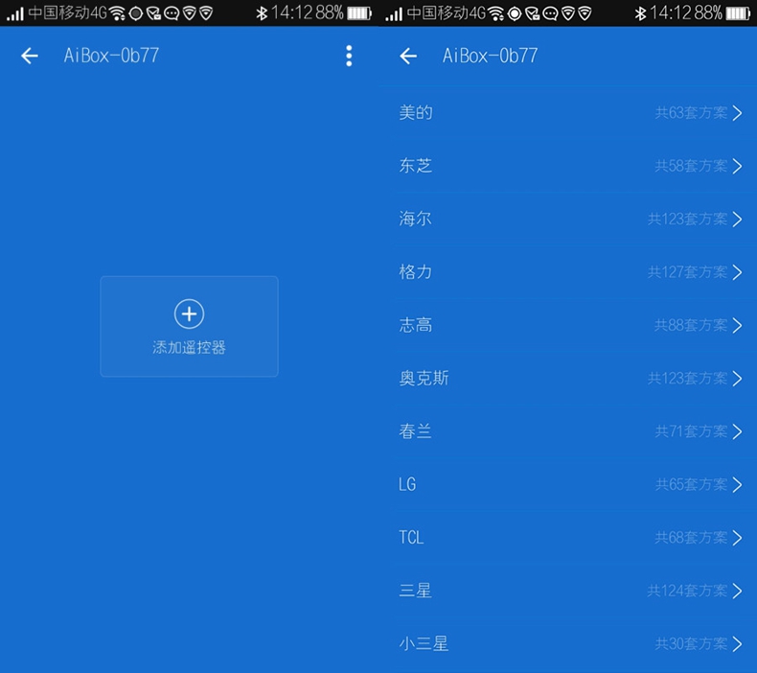The height and width of the screenshot is (673, 757).
Task: Select brand TCL in list
Action: [x=567, y=538]
